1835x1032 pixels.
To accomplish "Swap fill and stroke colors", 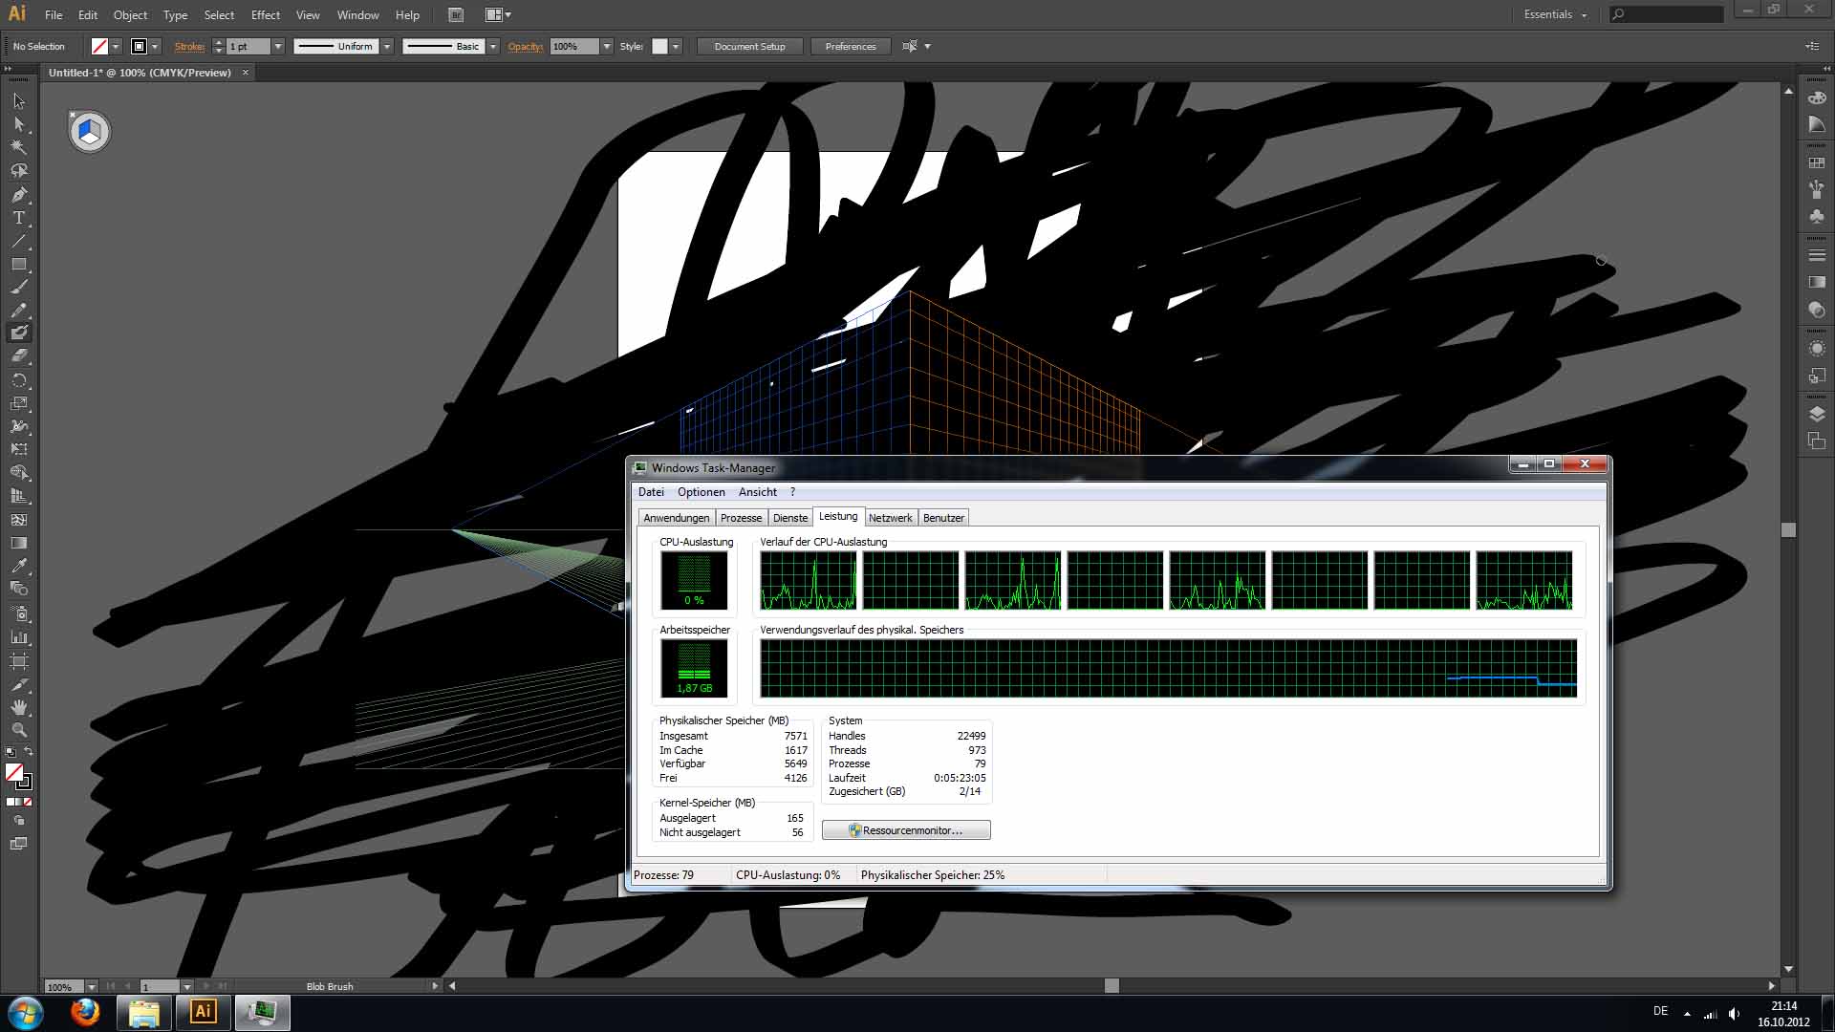I will [29, 752].
